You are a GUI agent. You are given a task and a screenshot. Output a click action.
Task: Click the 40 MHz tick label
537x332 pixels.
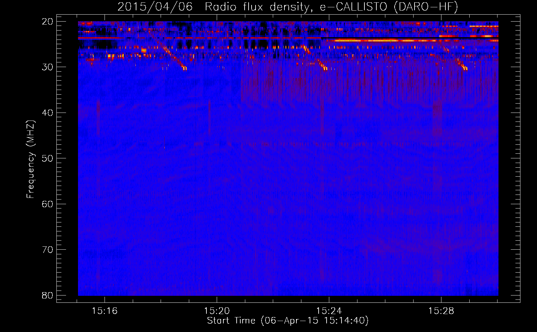pos(48,113)
